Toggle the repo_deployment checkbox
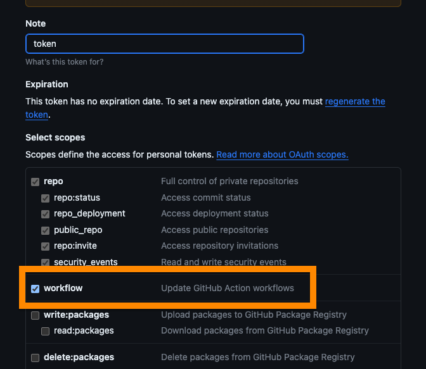This screenshot has height=369, width=426. 46,214
